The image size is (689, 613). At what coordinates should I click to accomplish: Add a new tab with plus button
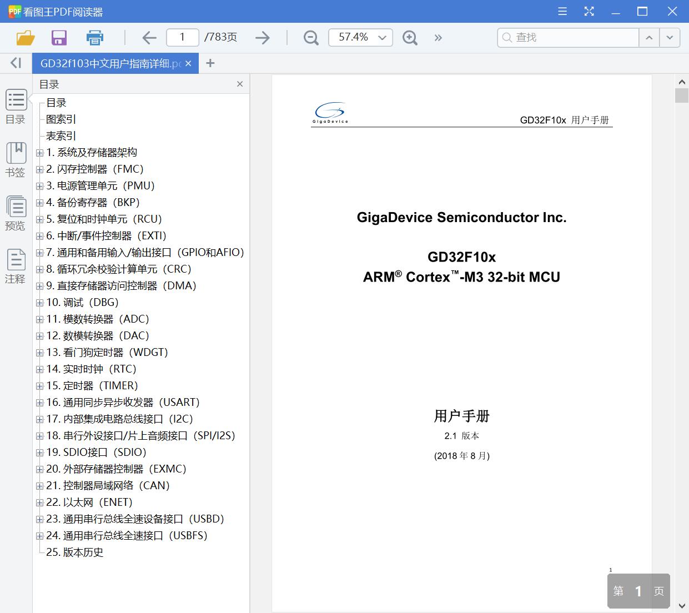(x=210, y=63)
